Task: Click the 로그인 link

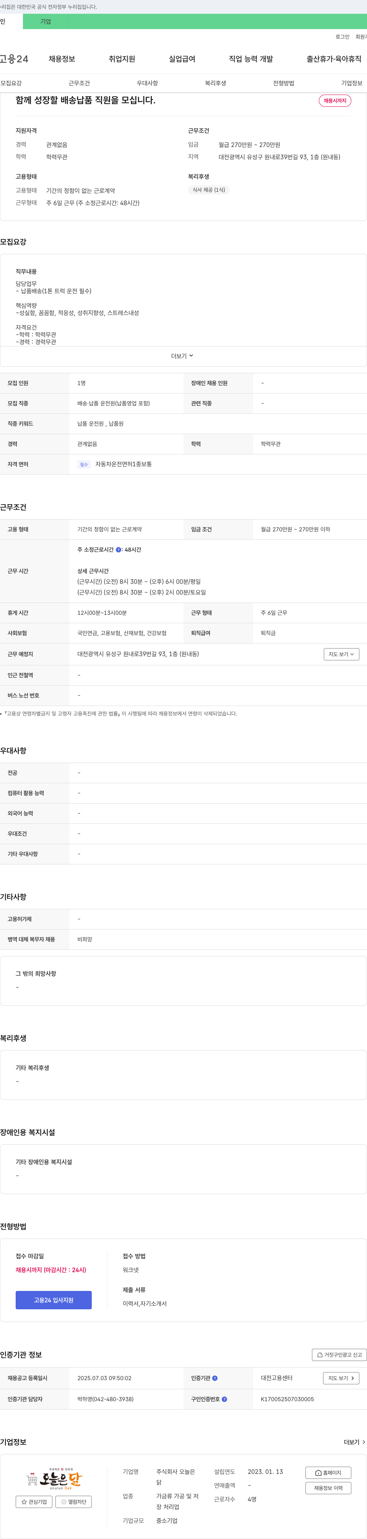Action: tap(343, 36)
